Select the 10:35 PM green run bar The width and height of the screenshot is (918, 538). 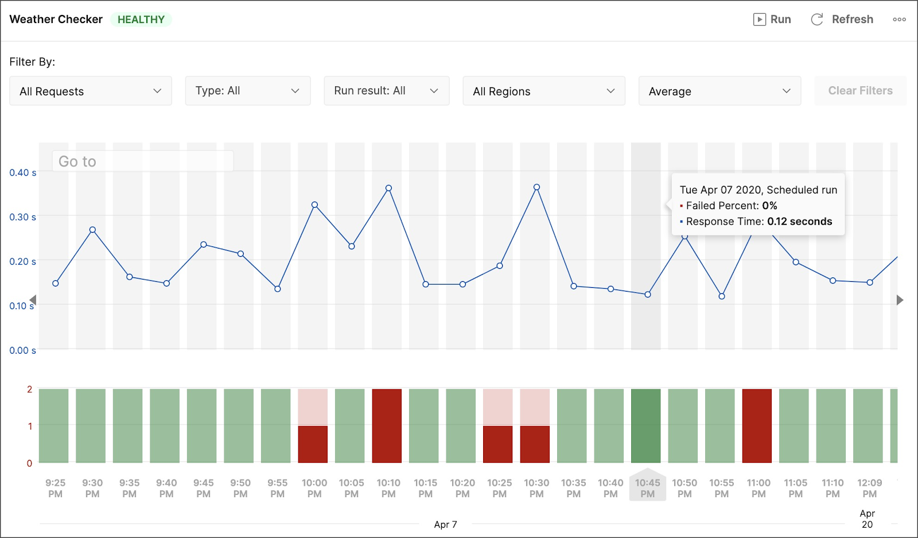[x=572, y=426]
